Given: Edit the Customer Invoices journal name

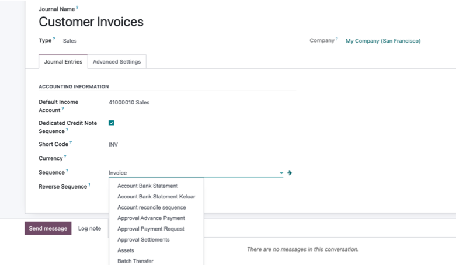Looking at the screenshot, I should pos(91,22).
